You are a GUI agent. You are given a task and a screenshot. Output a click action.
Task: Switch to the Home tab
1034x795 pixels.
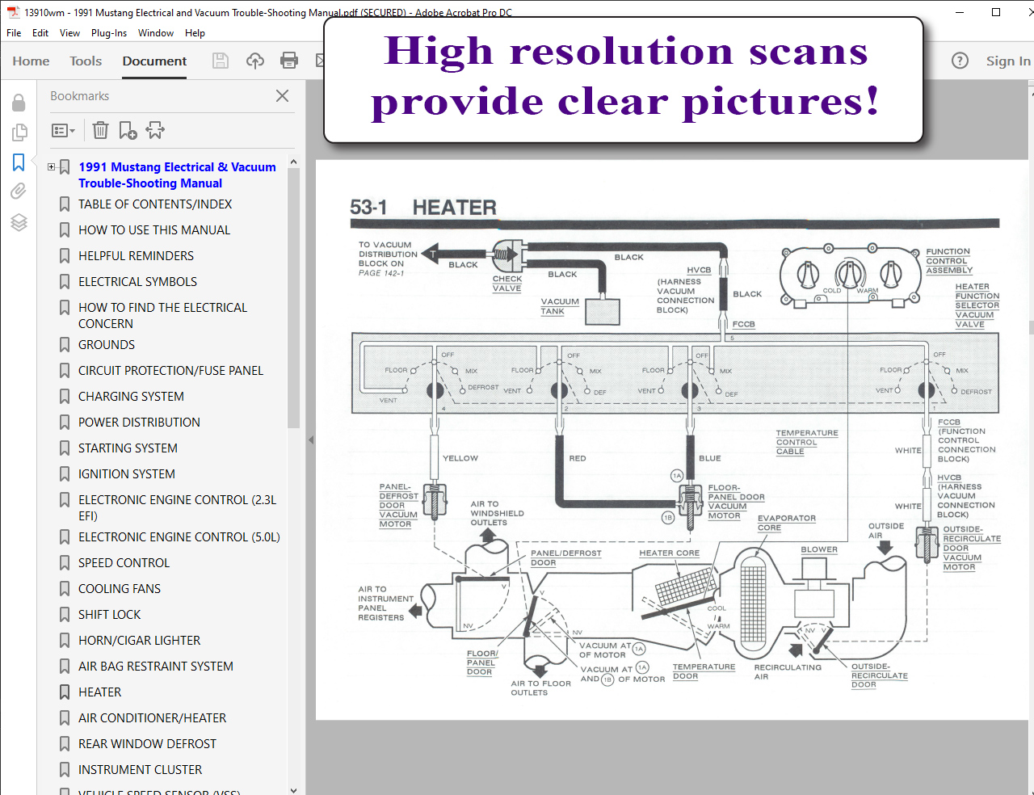pyautogui.click(x=31, y=61)
